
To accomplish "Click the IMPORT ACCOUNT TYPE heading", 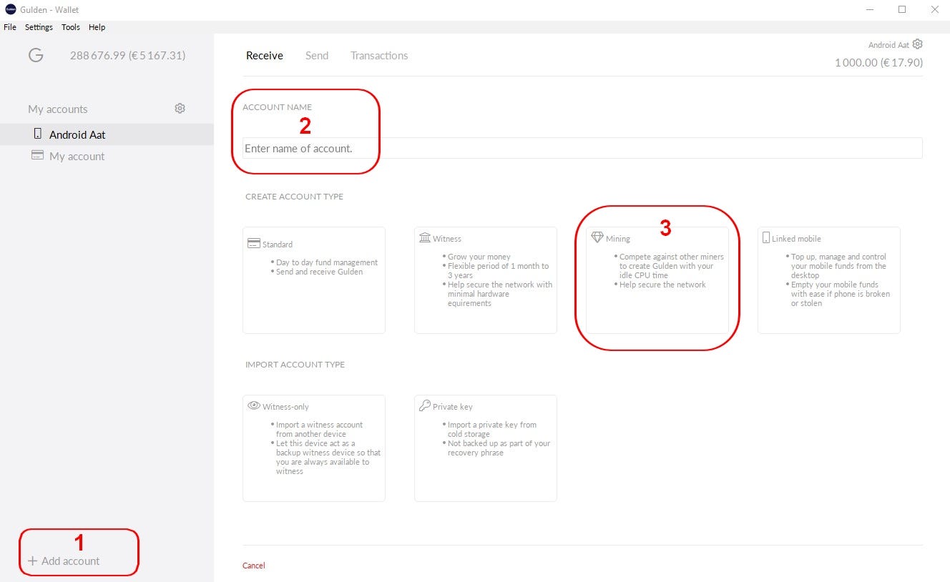I will (x=295, y=365).
